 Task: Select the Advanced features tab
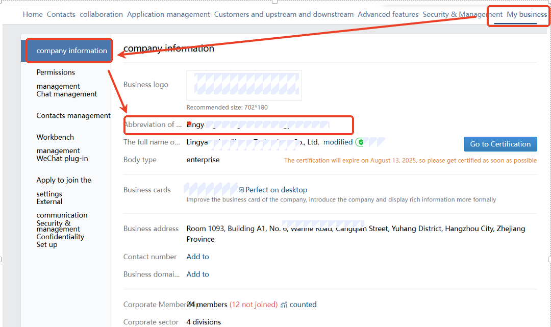click(388, 14)
